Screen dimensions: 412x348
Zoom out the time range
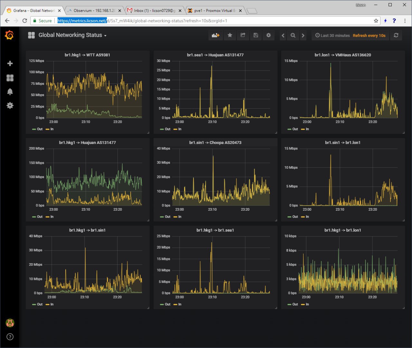[x=293, y=35]
